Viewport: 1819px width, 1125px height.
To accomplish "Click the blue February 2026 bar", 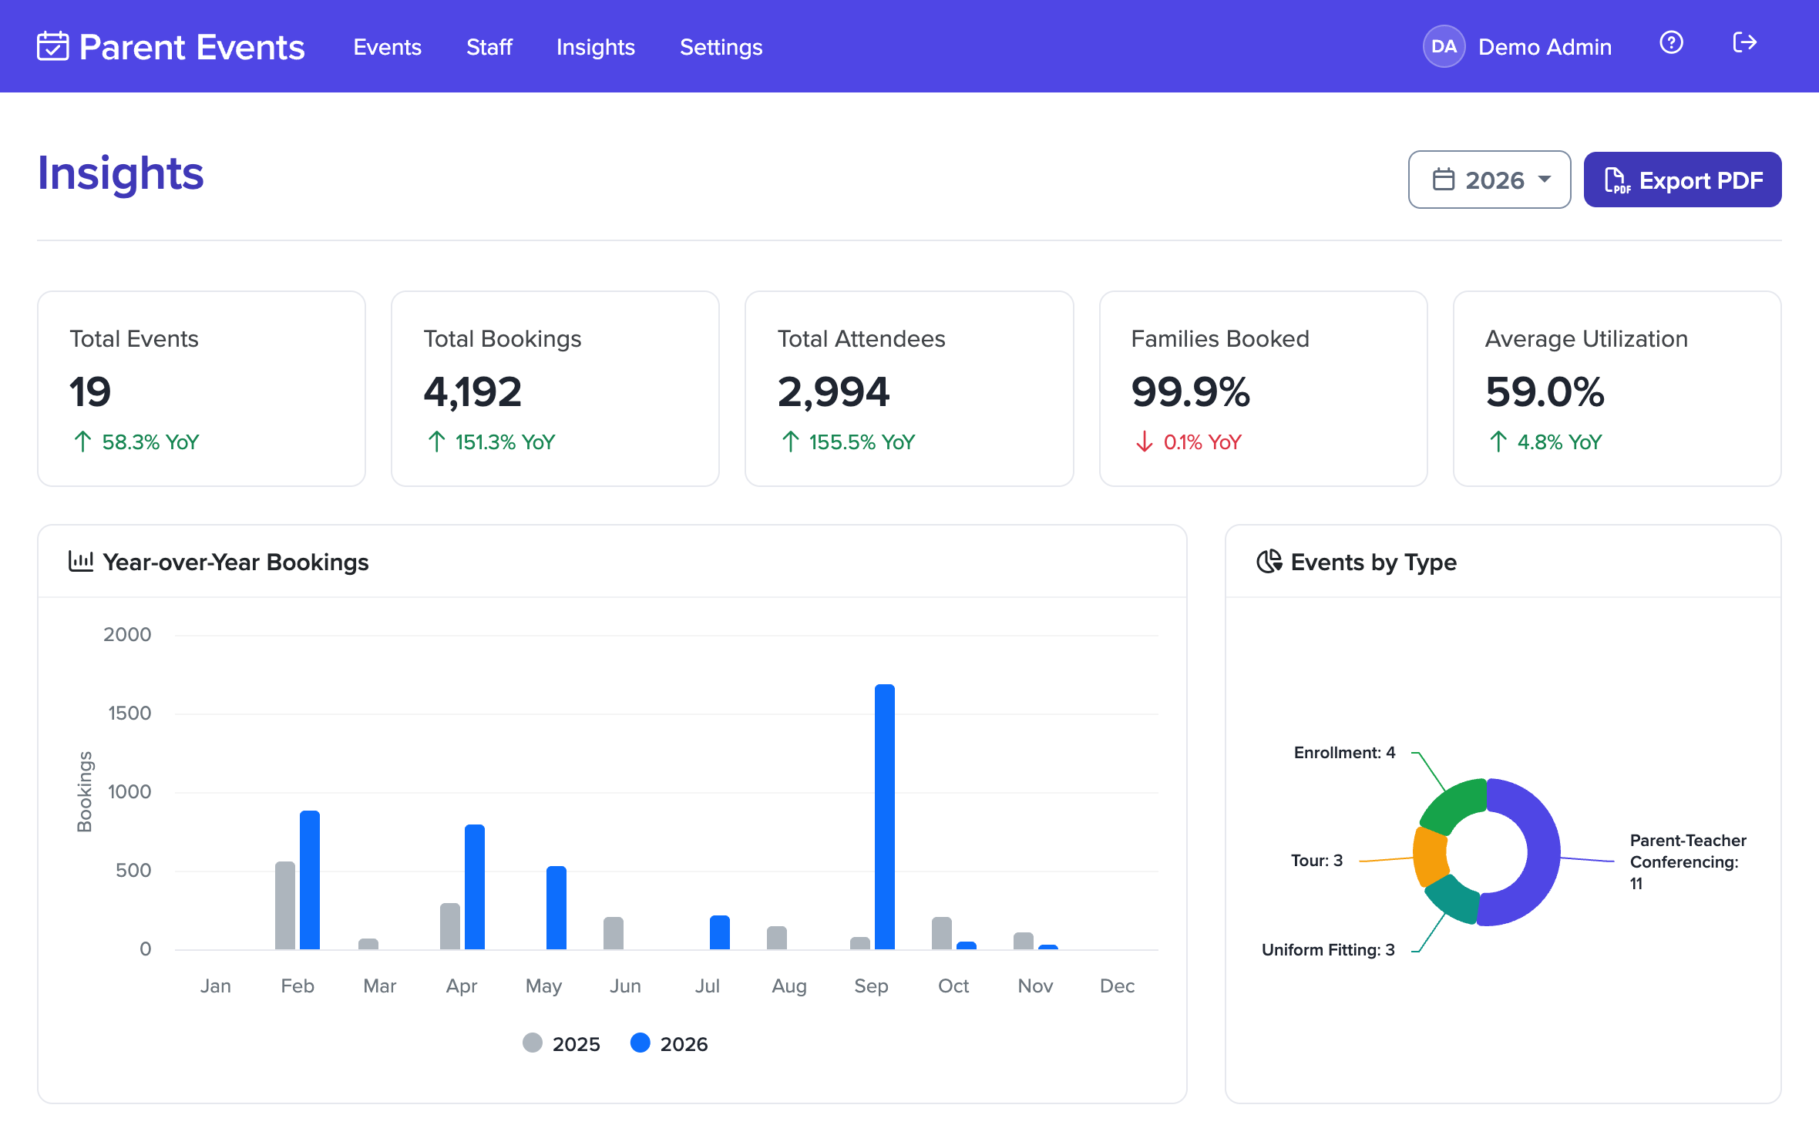I will click(310, 880).
